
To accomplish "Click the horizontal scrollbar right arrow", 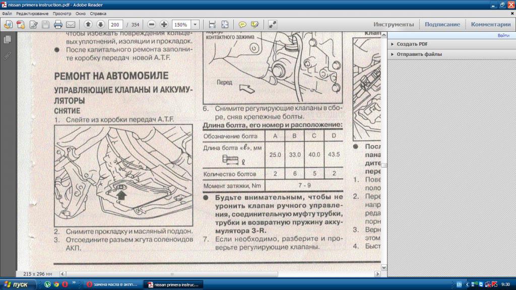I will (x=377, y=273).
